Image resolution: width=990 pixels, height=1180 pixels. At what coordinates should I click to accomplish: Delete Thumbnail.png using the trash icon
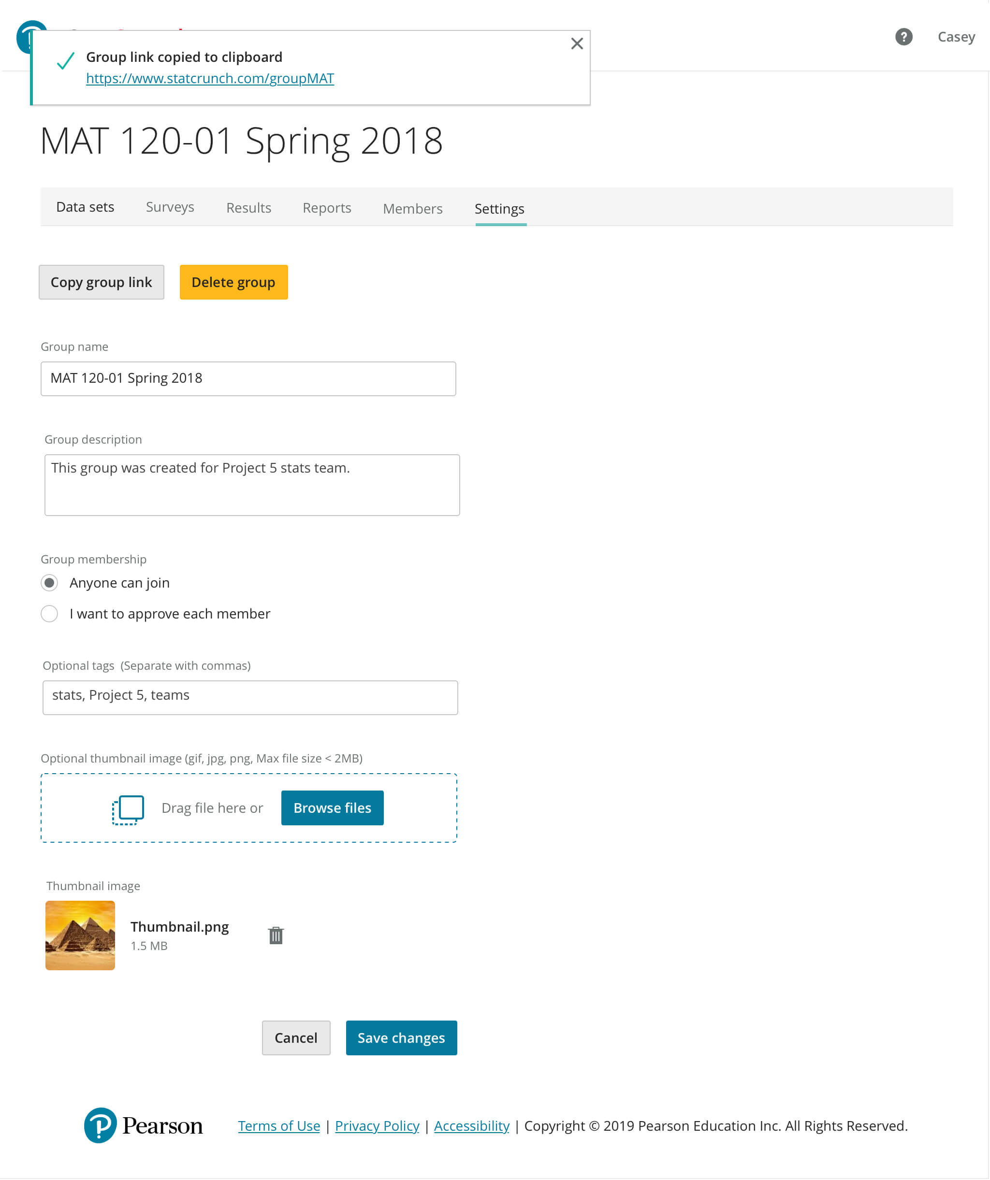point(276,935)
